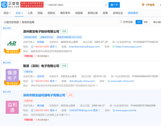This screenshot has width=161, height=126.
Task: Expand 3 条自身风险 for 益利通
Action: pyautogui.click(x=42, y=120)
